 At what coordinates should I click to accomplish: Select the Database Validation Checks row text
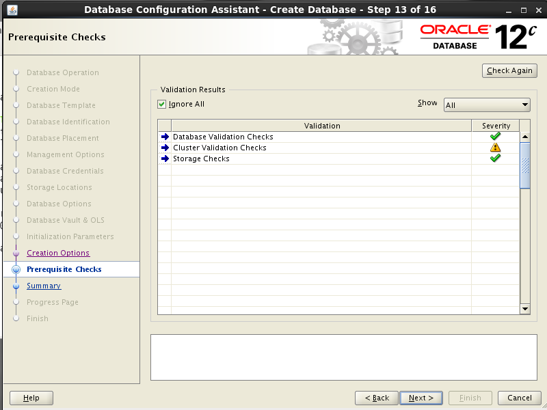[223, 137]
